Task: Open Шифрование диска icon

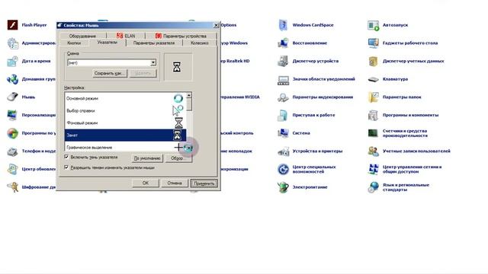Action: [12, 187]
